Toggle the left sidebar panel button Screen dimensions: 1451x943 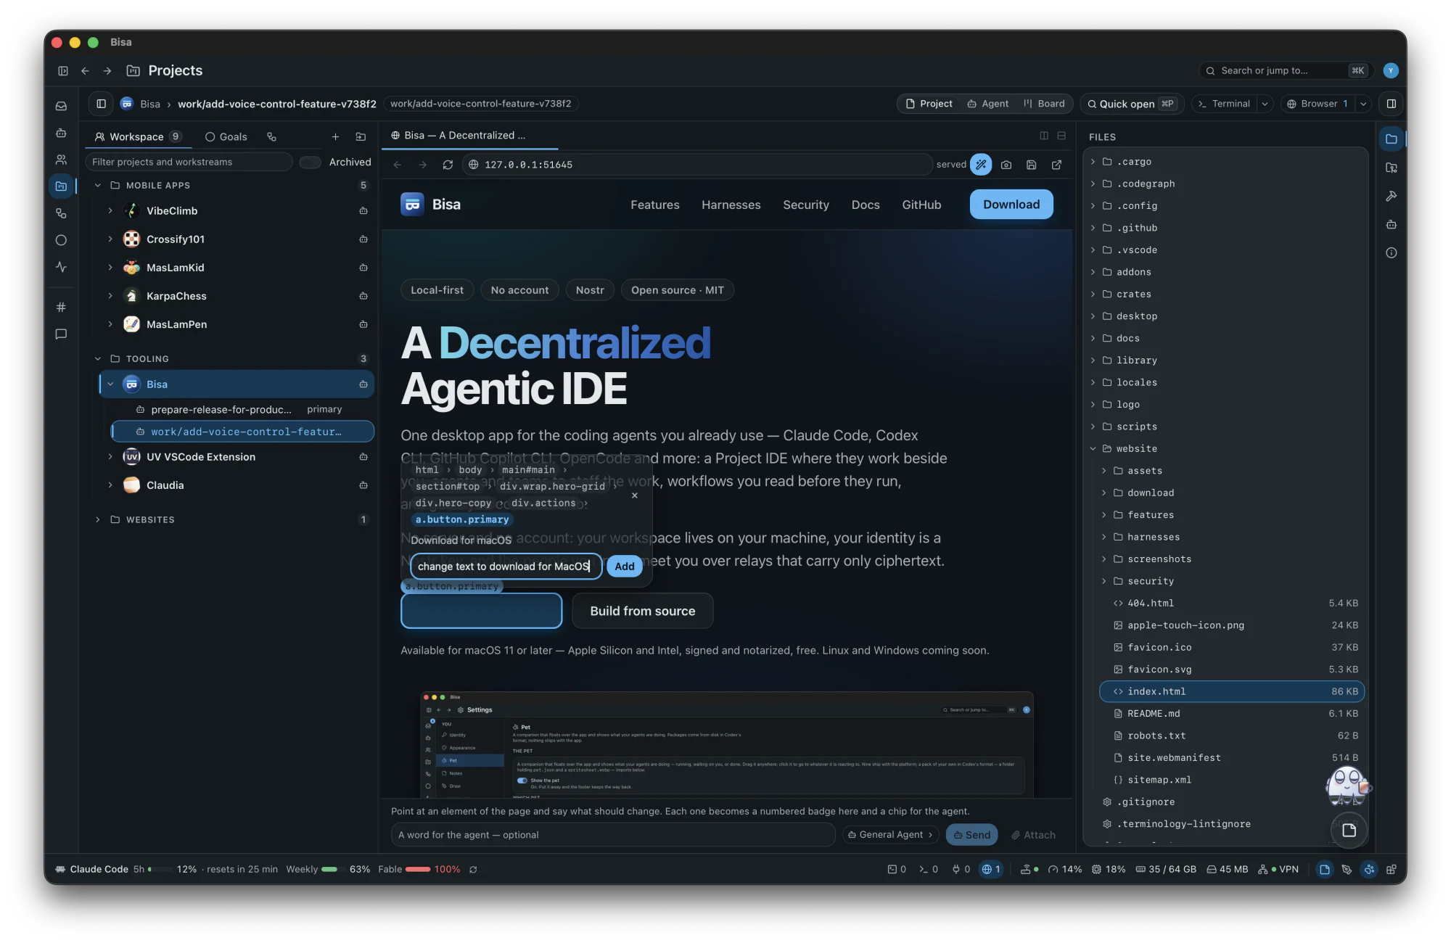tap(102, 104)
